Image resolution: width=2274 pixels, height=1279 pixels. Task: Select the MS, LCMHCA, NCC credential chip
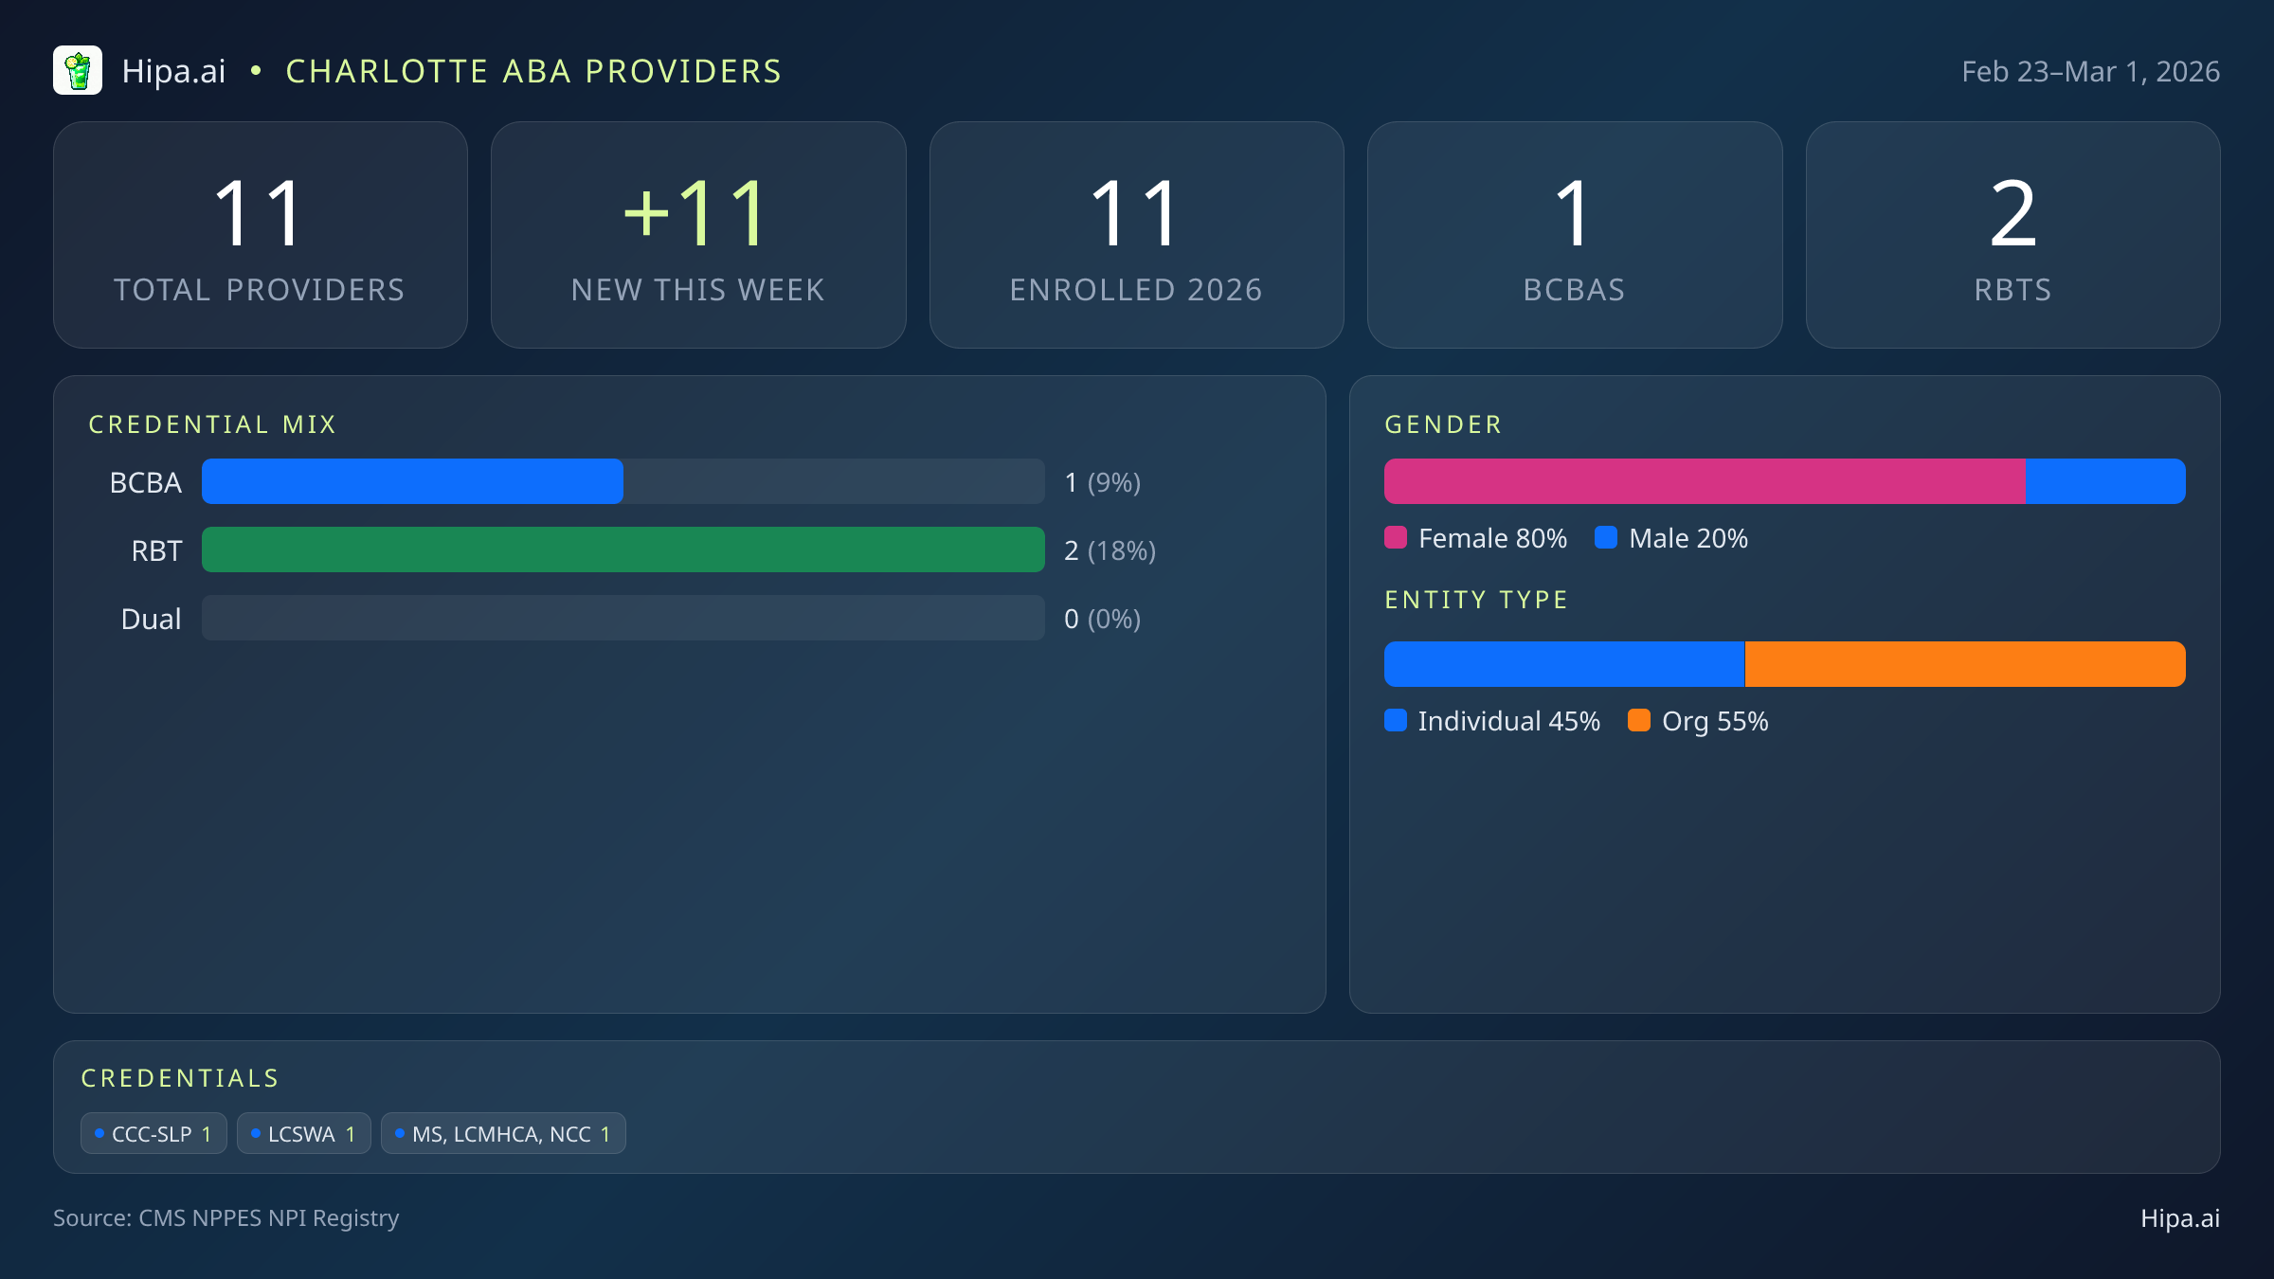click(x=503, y=1133)
